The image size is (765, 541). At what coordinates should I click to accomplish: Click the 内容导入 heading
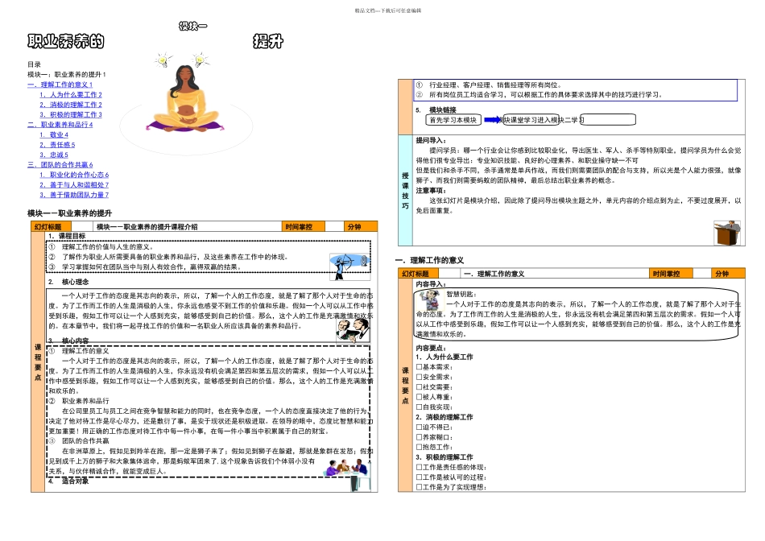pos(431,284)
